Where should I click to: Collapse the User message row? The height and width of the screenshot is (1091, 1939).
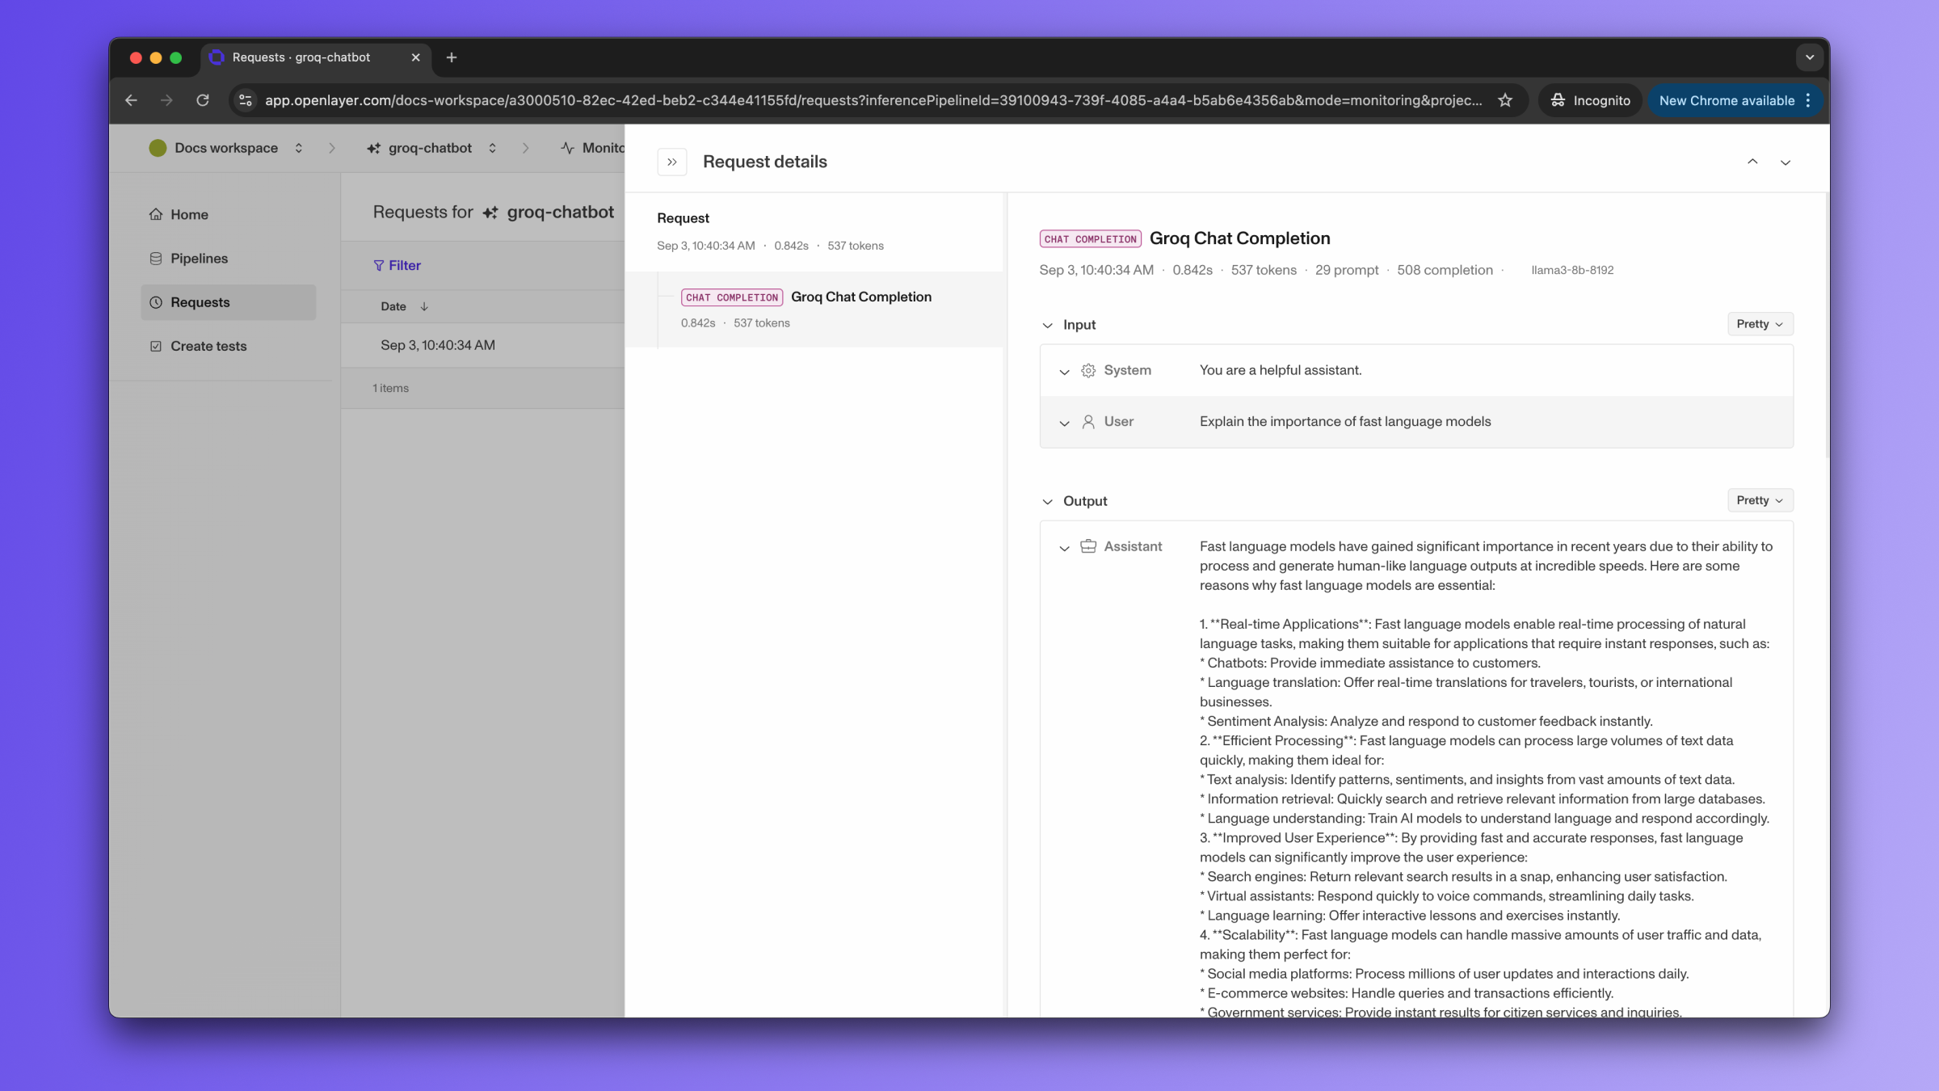pos(1064,423)
